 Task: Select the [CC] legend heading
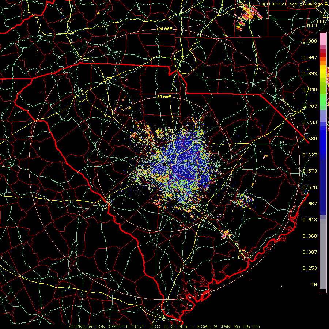[x=312, y=25]
